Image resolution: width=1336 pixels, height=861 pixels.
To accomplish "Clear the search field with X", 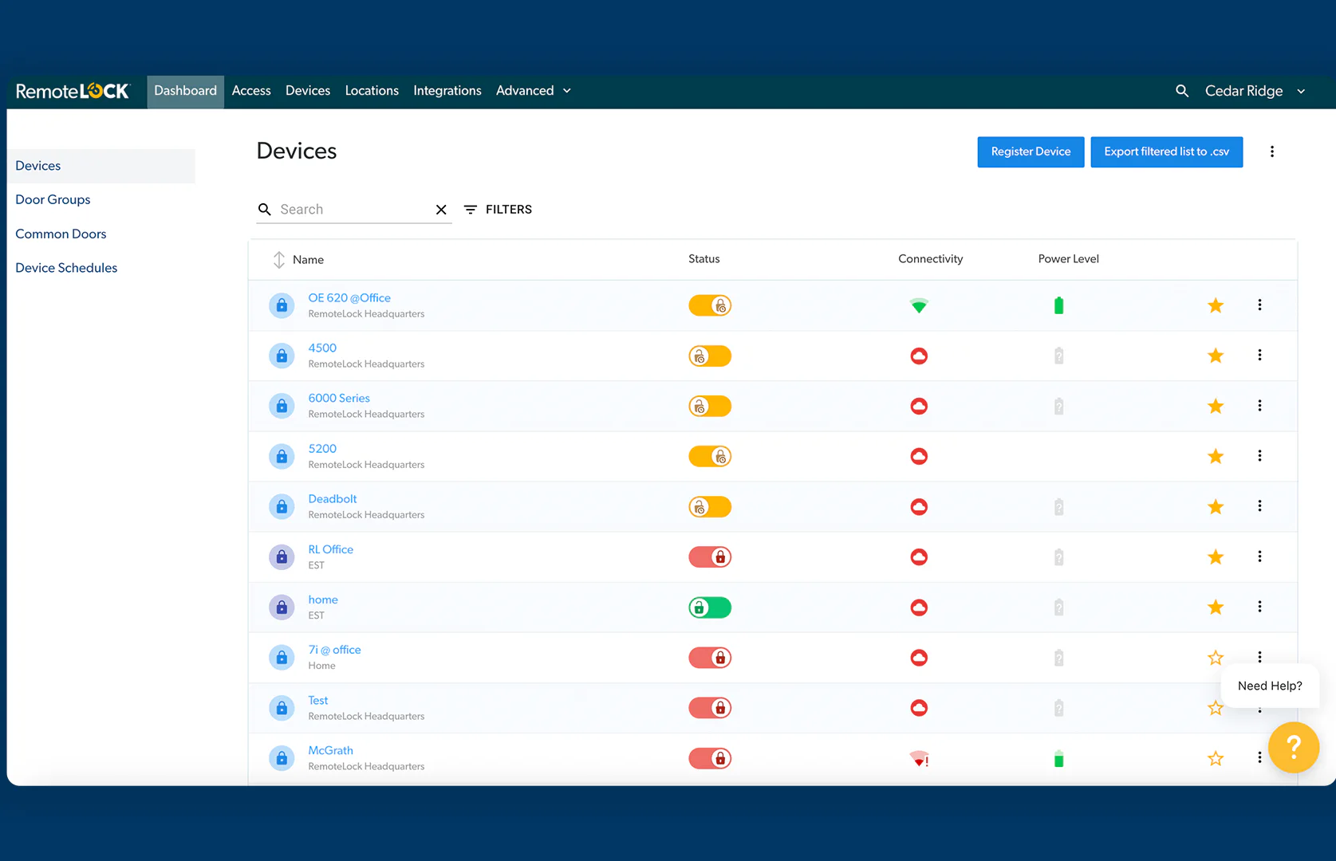I will click(x=441, y=210).
